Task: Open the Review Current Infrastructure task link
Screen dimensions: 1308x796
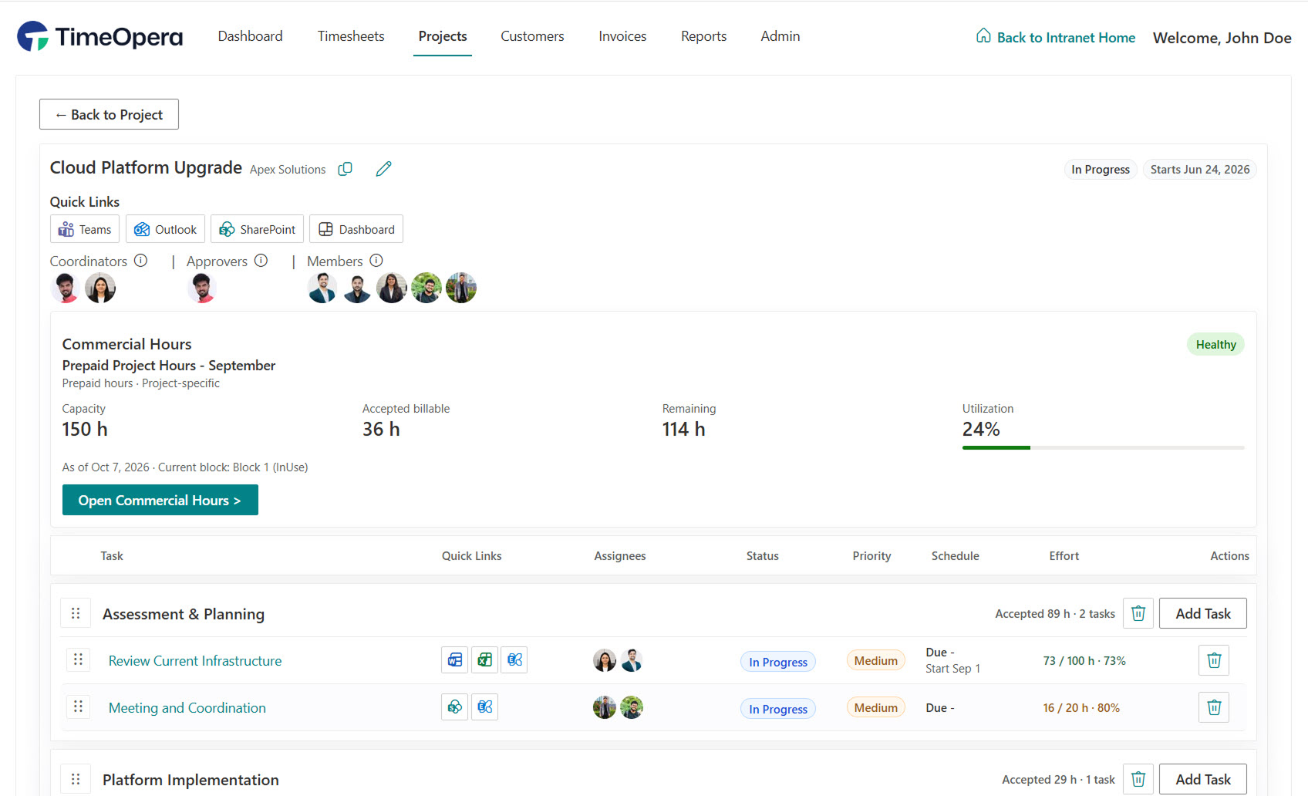Action: [x=195, y=660]
